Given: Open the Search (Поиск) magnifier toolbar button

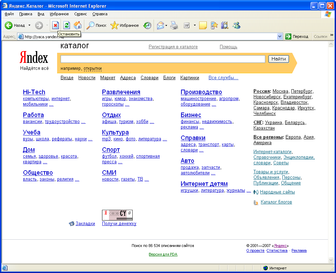Looking at the screenshot, I should 96,25.
